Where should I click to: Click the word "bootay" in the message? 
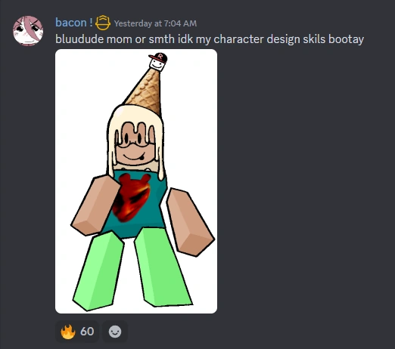(346, 39)
